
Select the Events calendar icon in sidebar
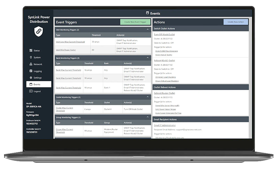tap(31, 84)
